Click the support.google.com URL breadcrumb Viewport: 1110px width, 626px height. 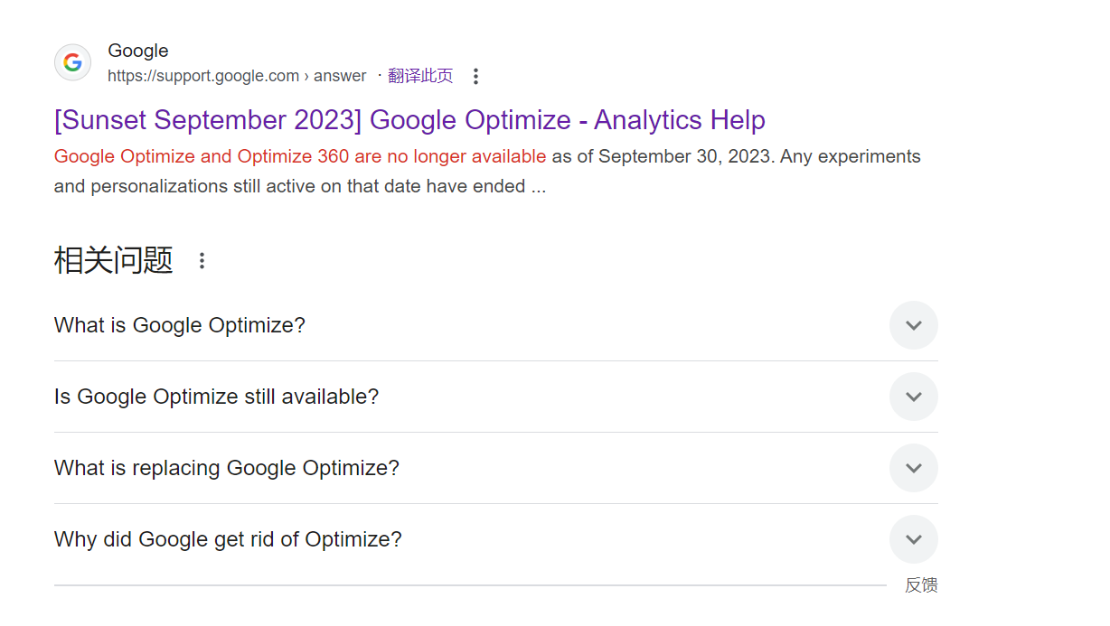coord(237,76)
